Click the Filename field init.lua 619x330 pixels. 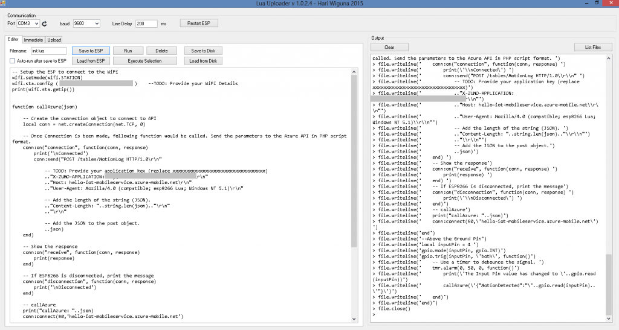48,51
